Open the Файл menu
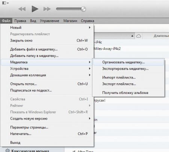The height and width of the screenshot is (152, 169). pyautogui.click(x=6, y=21)
